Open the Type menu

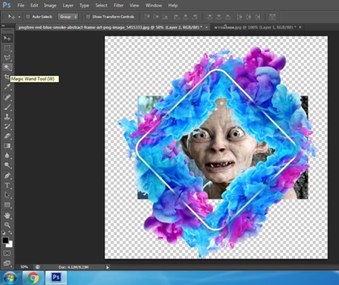coord(84,5)
